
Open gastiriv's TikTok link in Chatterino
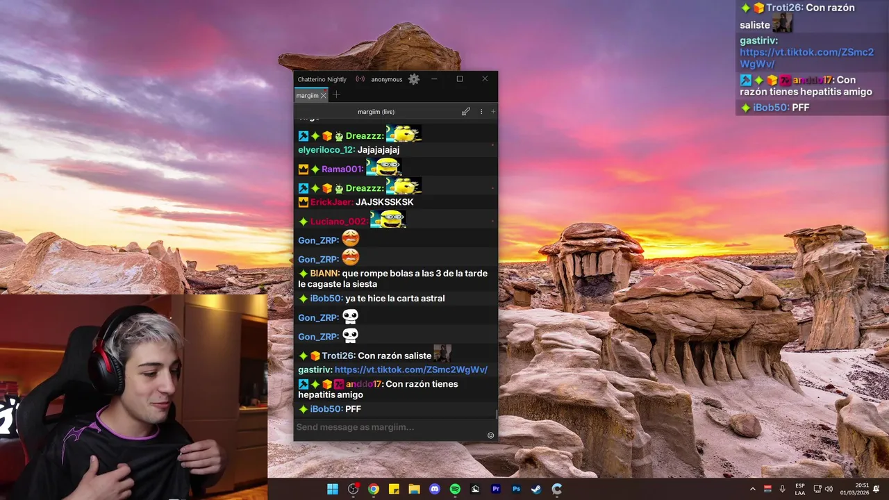click(x=411, y=370)
